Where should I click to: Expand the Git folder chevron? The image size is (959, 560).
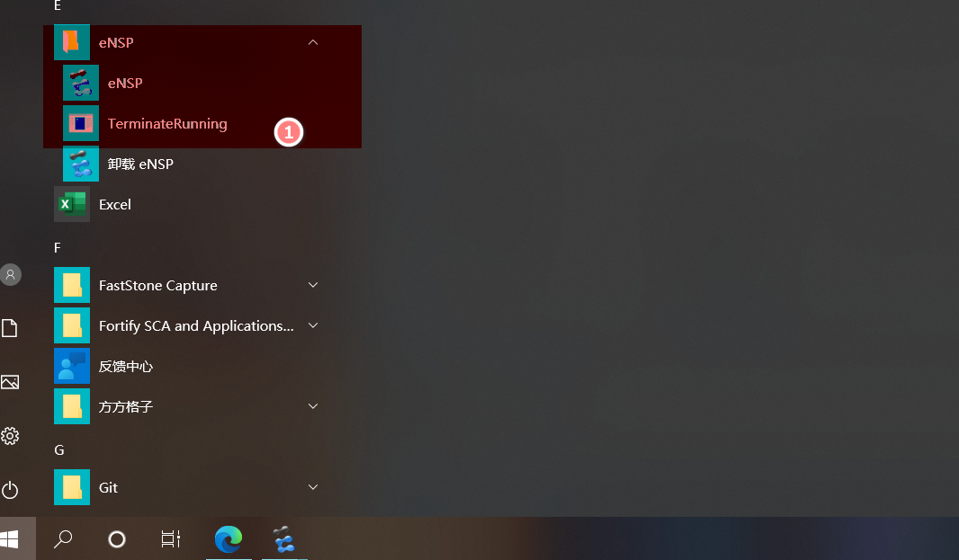pyautogui.click(x=313, y=487)
